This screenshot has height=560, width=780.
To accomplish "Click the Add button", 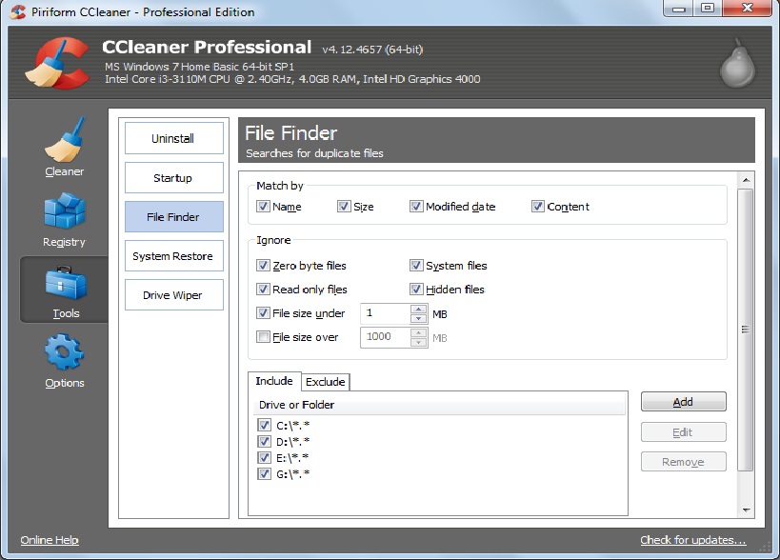I will [683, 402].
